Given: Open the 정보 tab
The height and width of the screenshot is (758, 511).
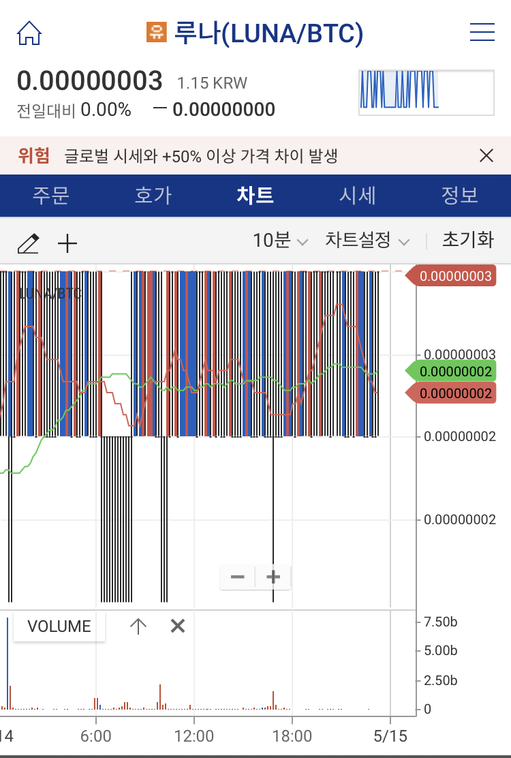Looking at the screenshot, I should point(460,196).
